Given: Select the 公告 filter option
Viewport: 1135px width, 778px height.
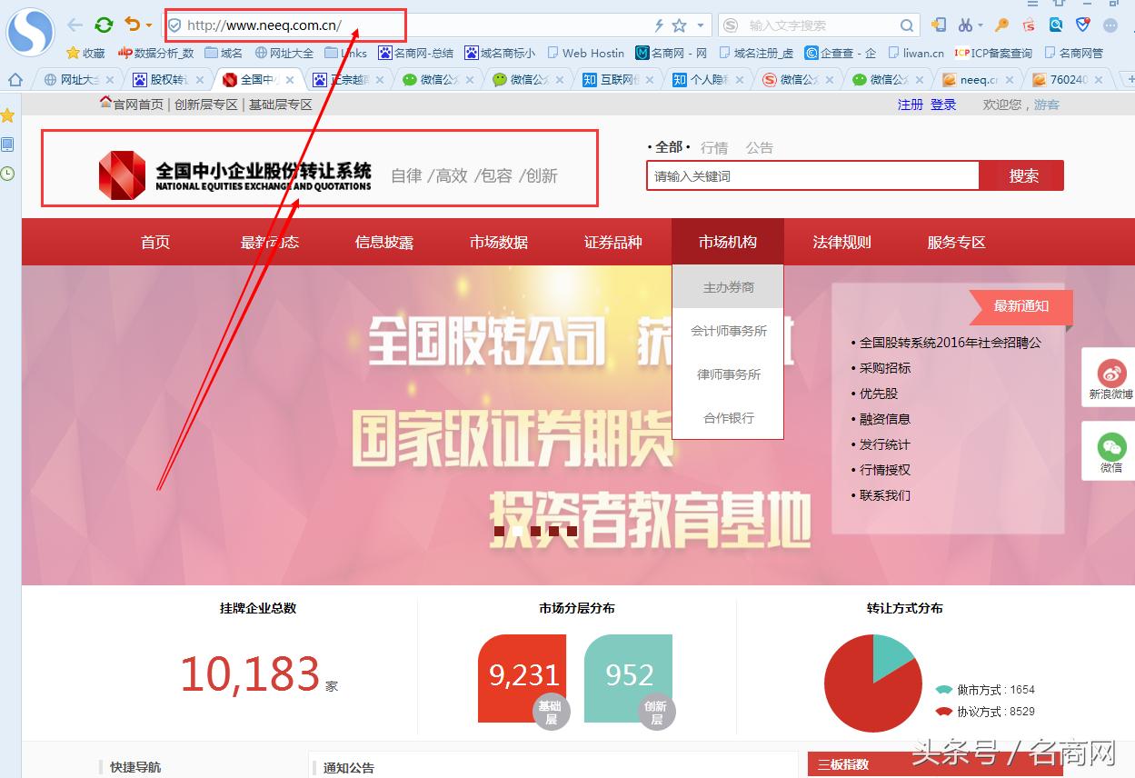Looking at the screenshot, I should click(759, 147).
